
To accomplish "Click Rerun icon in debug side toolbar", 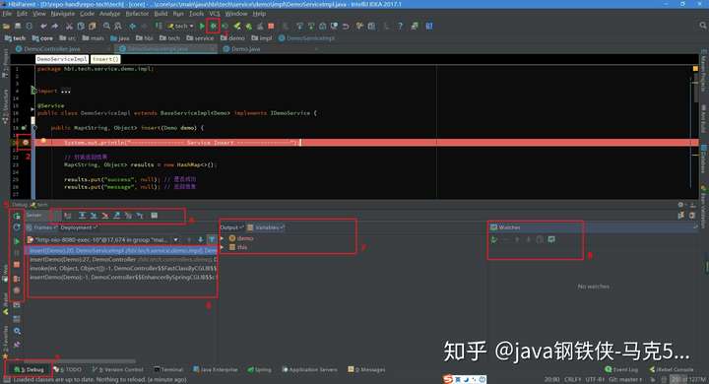I will pos(17,216).
